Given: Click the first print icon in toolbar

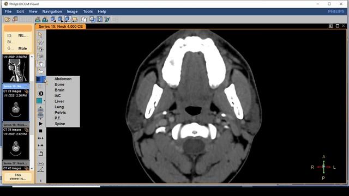Looking at the screenshot, I should pos(38,20).
